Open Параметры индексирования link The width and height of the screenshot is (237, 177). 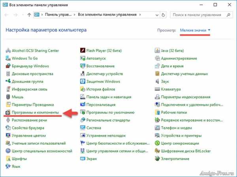pyautogui.click(x=186, y=97)
